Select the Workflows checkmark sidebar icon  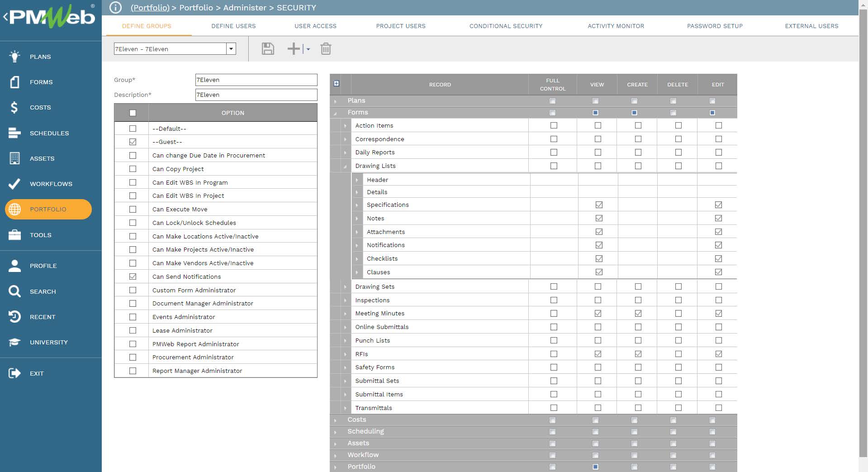14,184
